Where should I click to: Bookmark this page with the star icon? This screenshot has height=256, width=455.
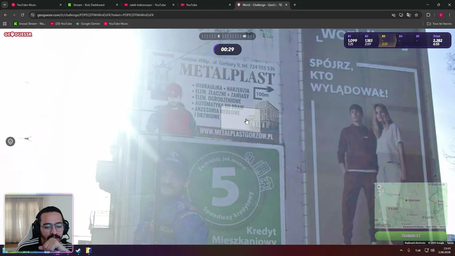coord(416,15)
